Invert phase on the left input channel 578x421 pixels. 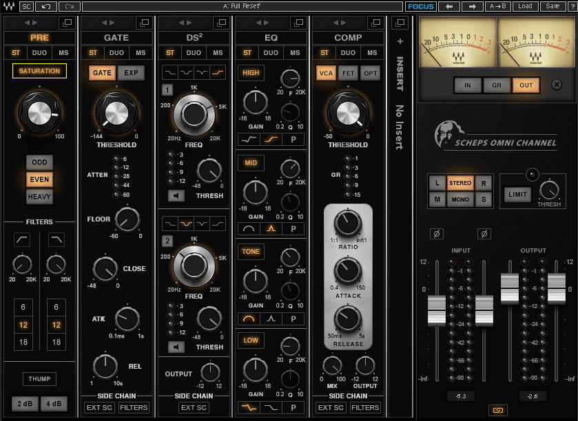437,234
